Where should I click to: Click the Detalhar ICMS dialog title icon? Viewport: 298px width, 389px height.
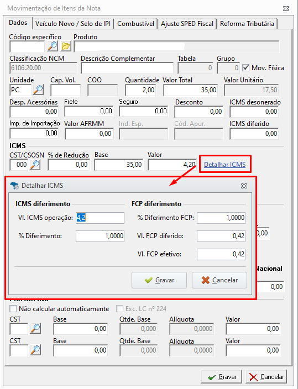point(14,186)
